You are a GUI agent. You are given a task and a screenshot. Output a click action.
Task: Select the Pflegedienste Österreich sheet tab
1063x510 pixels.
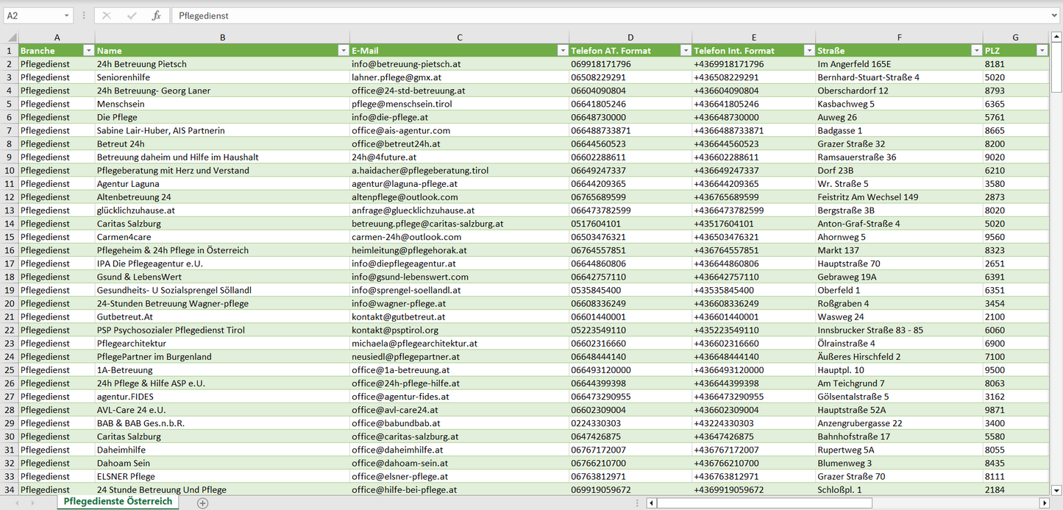(x=118, y=502)
